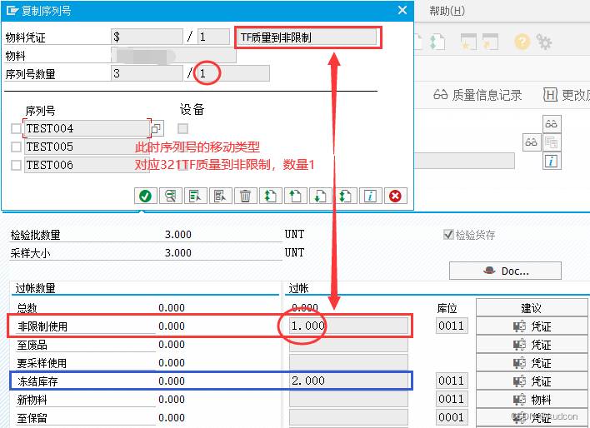Image resolution: width=590 pixels, height=428 pixels.
Task: Click last-page icon in main window toolbar
Action: (x=437, y=42)
